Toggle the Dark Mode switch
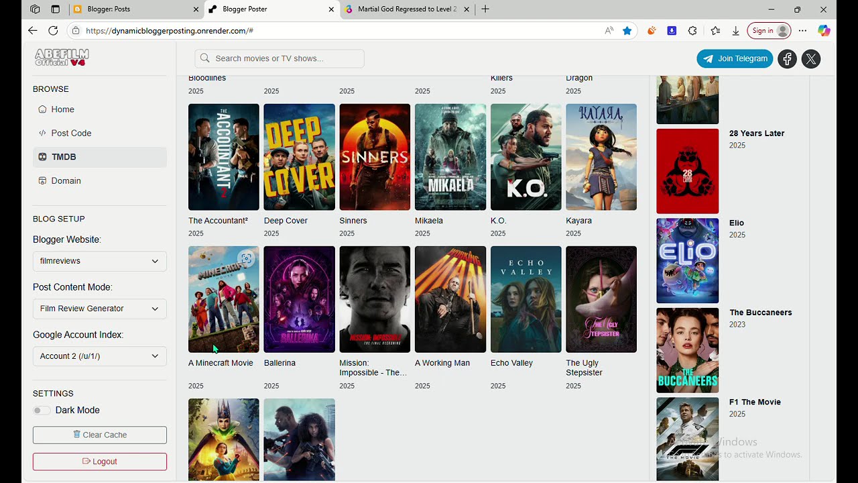The height and width of the screenshot is (483, 858). coord(41,411)
